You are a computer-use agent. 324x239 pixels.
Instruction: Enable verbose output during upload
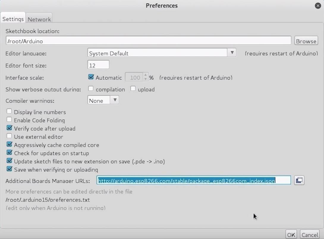point(133,89)
